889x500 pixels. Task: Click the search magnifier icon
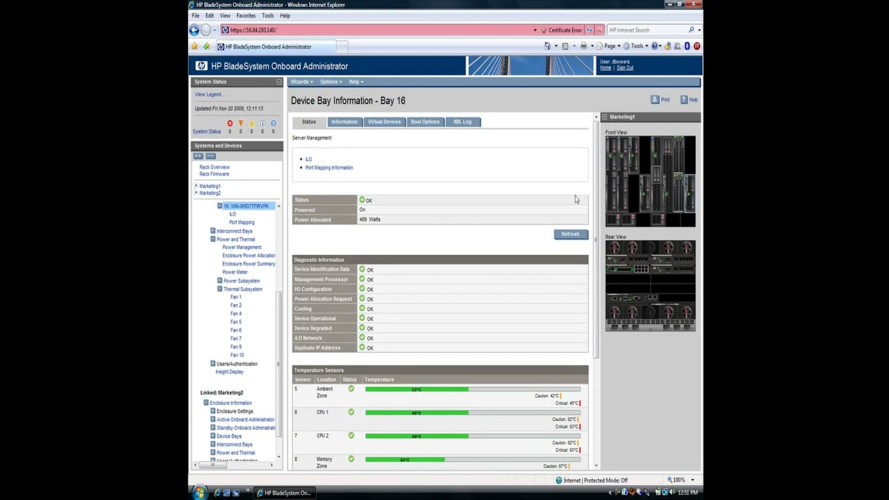pos(691,30)
